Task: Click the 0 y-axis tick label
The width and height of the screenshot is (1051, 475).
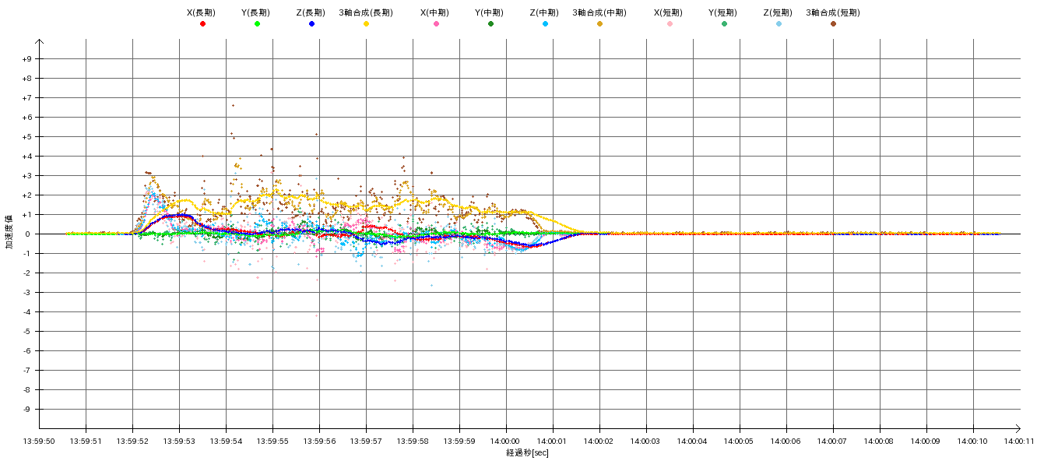Action: coord(29,234)
